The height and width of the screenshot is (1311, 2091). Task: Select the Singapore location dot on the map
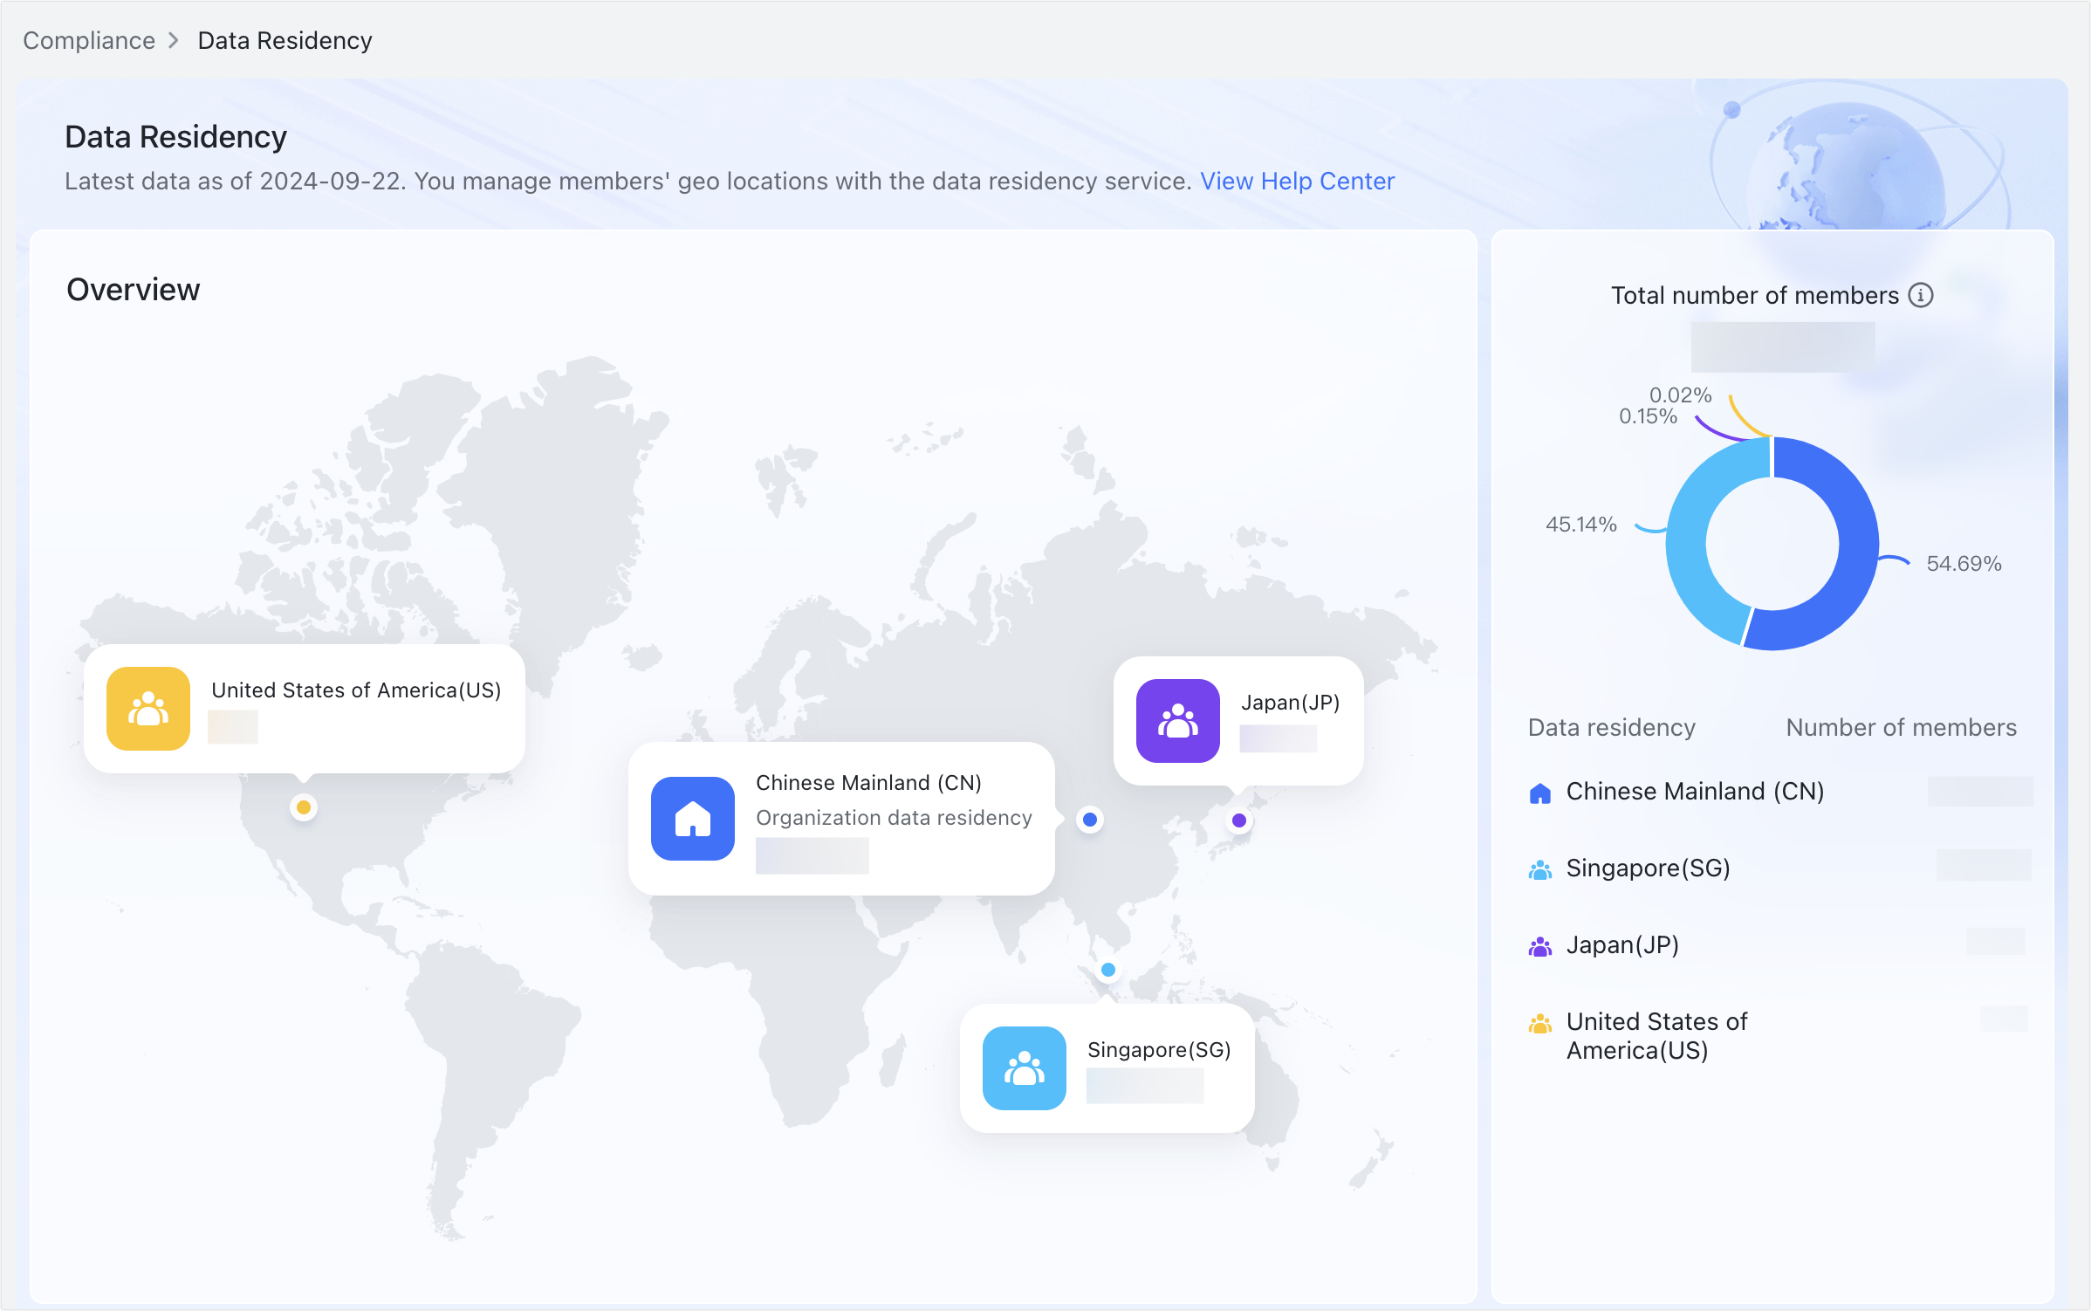1107,969
